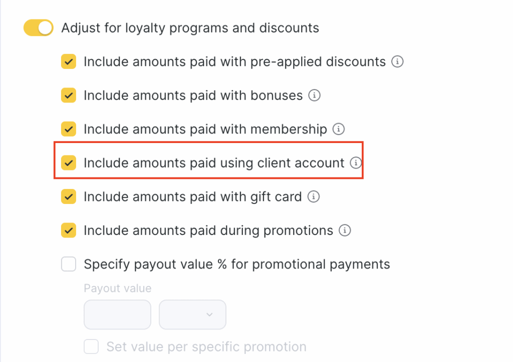
Task: Click info icon next to bonuses option
Action: pos(314,95)
